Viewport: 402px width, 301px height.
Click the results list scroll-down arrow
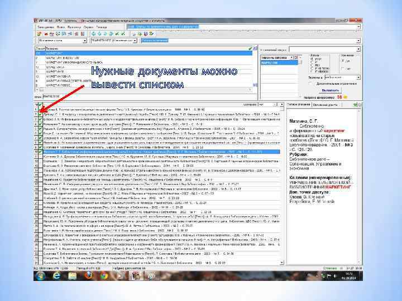point(282,263)
